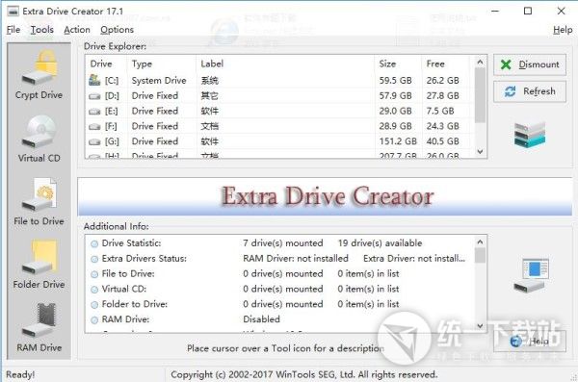
Task: Click the Extra Drivers Status bullet icon
Action: (94, 259)
